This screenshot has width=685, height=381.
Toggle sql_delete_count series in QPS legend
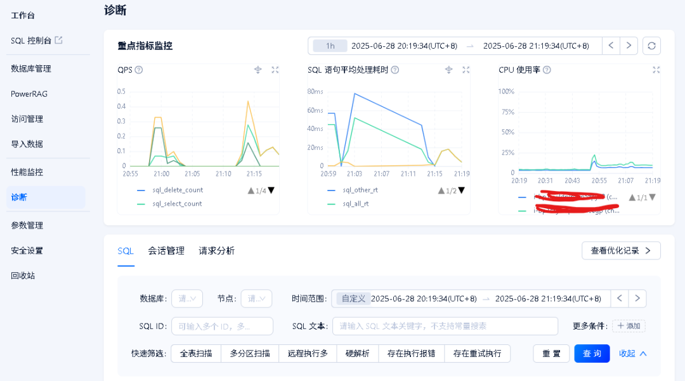pyautogui.click(x=170, y=190)
